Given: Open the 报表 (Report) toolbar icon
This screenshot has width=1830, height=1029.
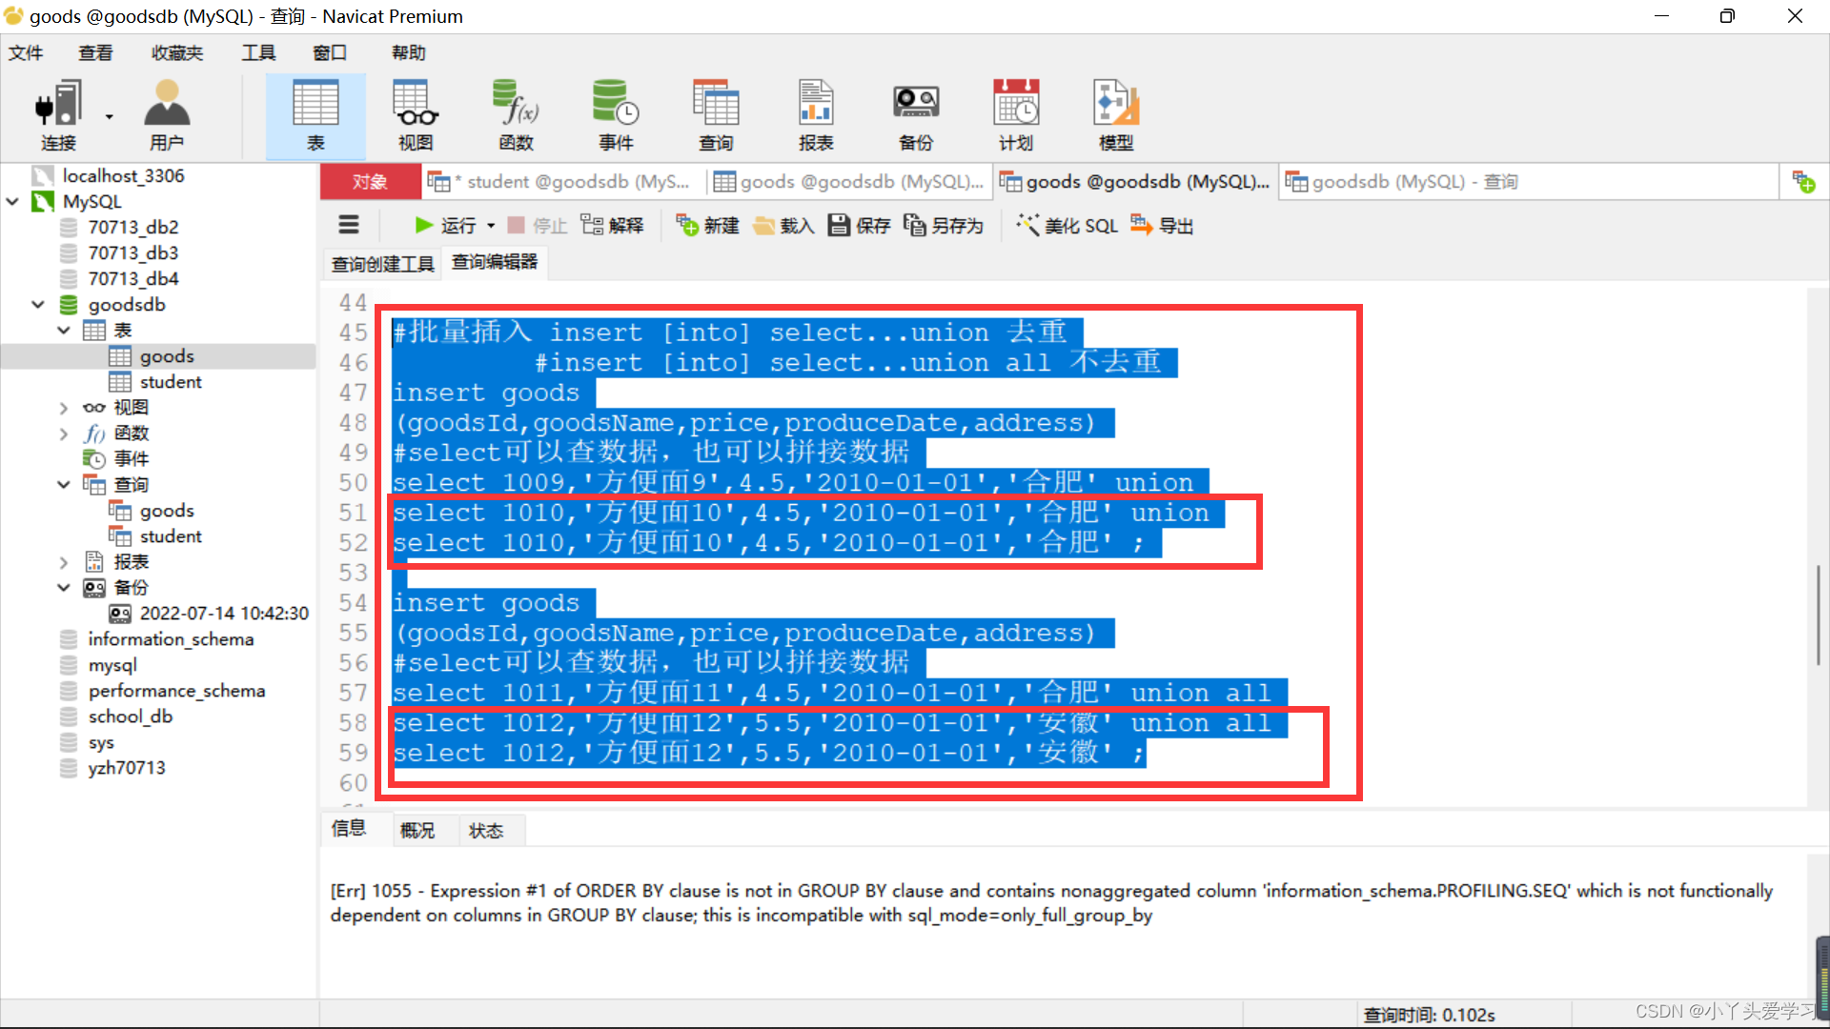Looking at the screenshot, I should (816, 115).
